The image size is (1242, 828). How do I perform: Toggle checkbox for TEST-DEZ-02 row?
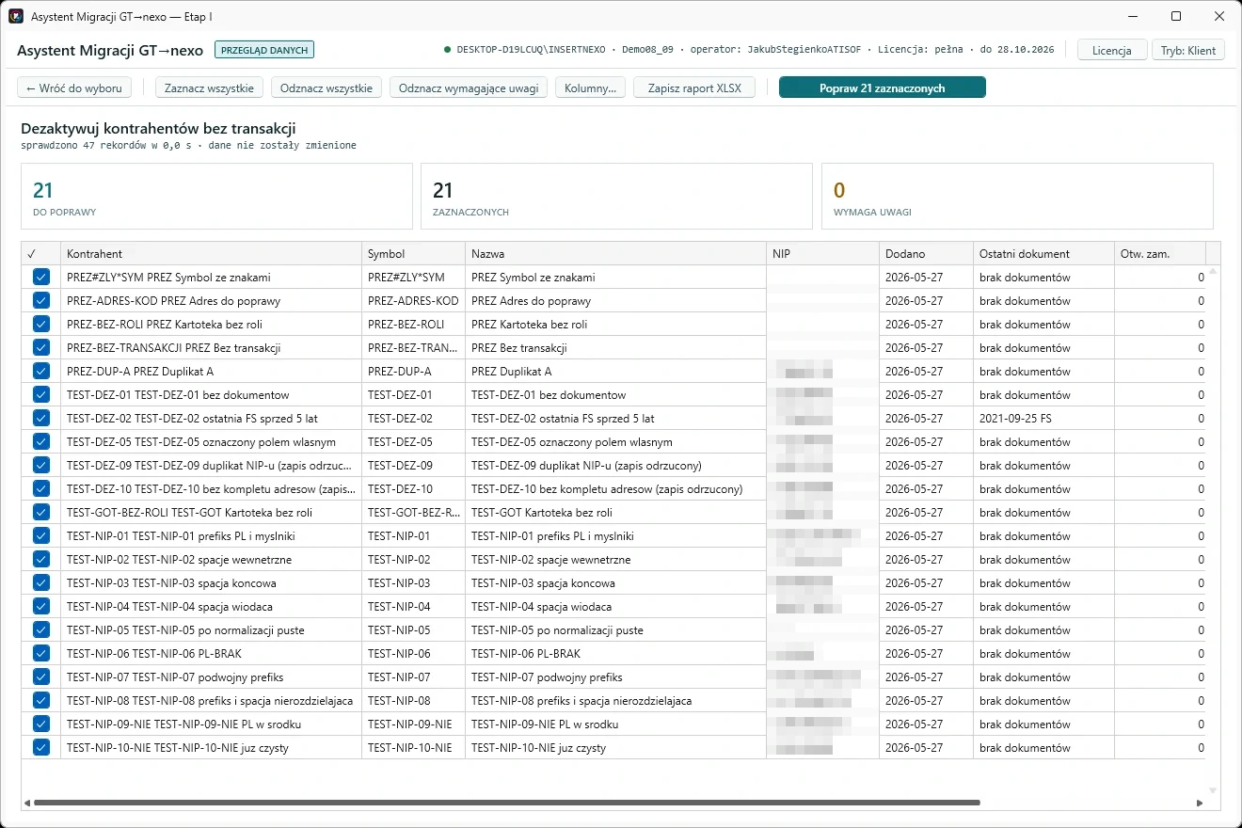(41, 418)
